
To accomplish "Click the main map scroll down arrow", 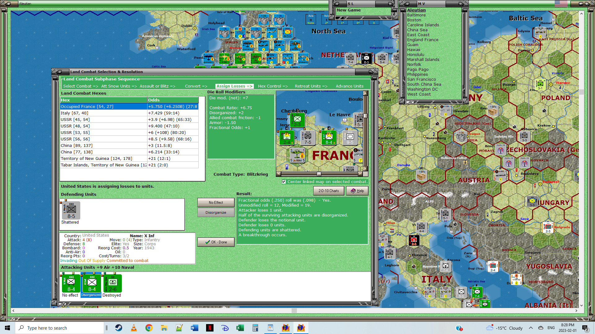I will coord(581,306).
